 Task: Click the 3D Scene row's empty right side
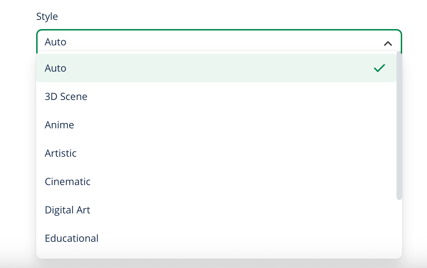[284, 96]
